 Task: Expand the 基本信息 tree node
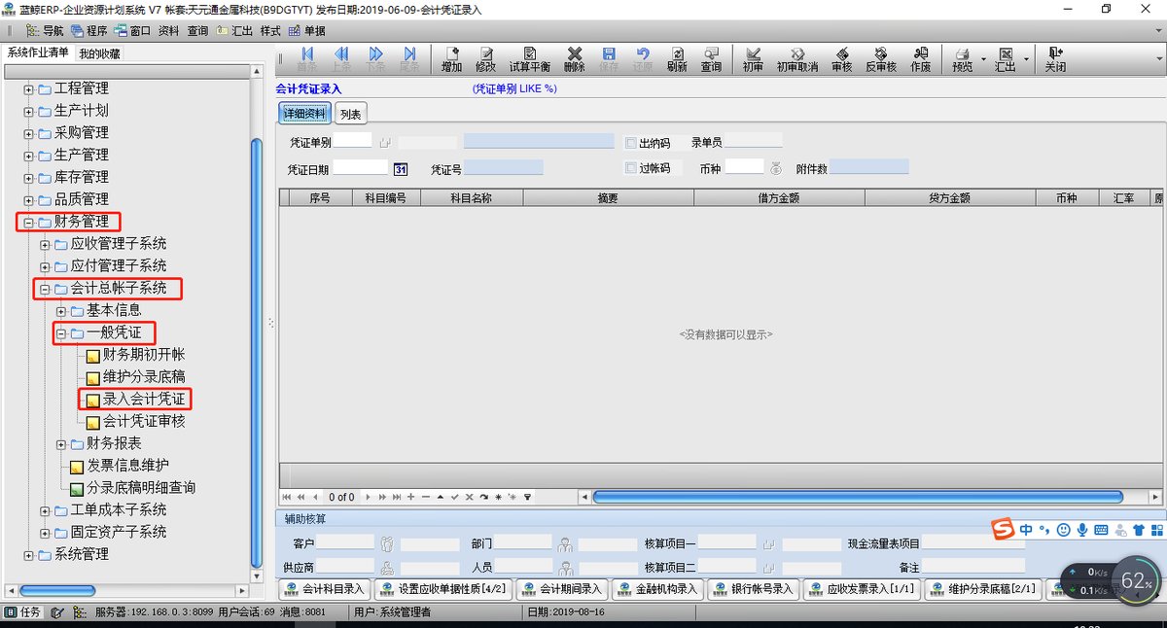click(60, 311)
